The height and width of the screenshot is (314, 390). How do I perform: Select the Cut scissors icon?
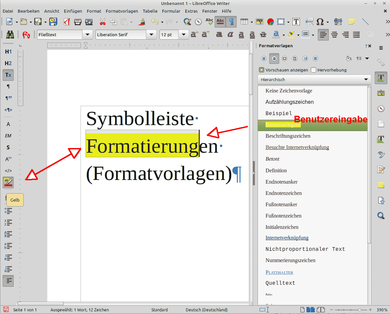click(x=102, y=22)
